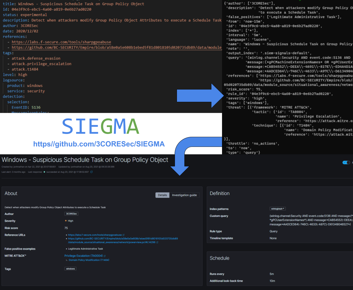Click the Schedule panel heading
This screenshot has height=290, width=353.
219,258
